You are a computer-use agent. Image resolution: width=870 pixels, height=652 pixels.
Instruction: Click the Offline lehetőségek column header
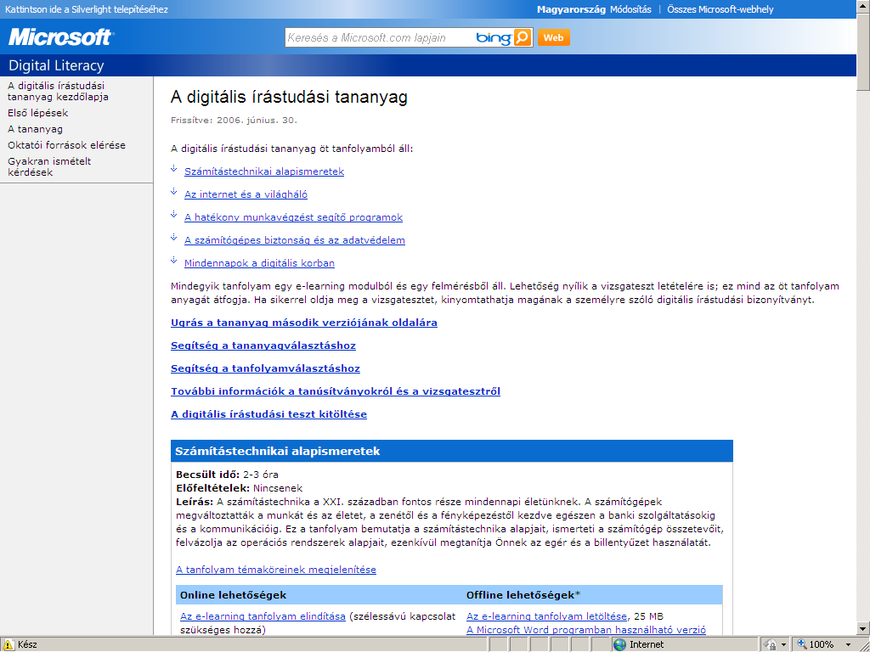[523, 595]
